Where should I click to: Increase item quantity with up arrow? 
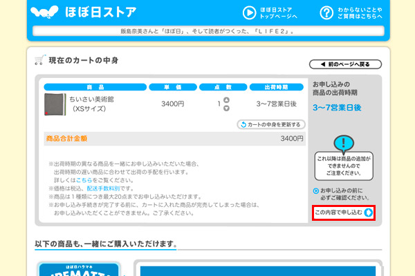226,99
